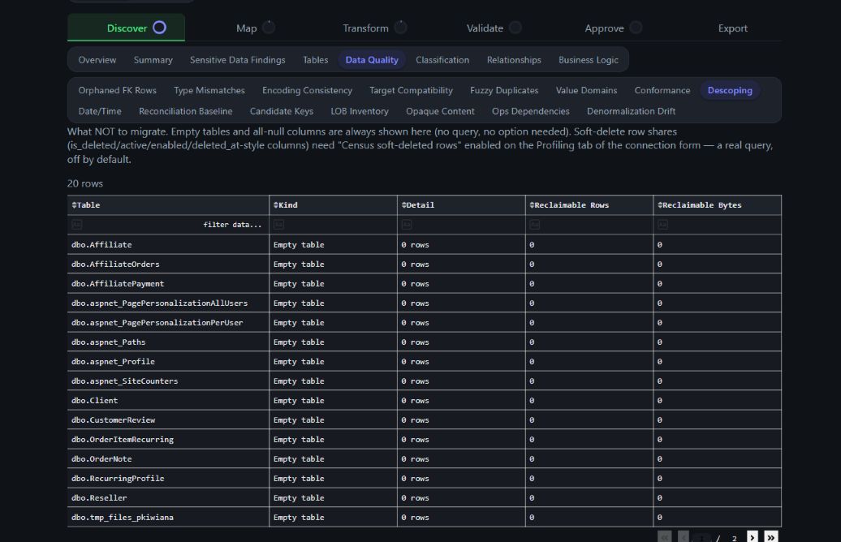Open the Summary tab
Viewport: 841px width, 542px height.
tap(153, 60)
